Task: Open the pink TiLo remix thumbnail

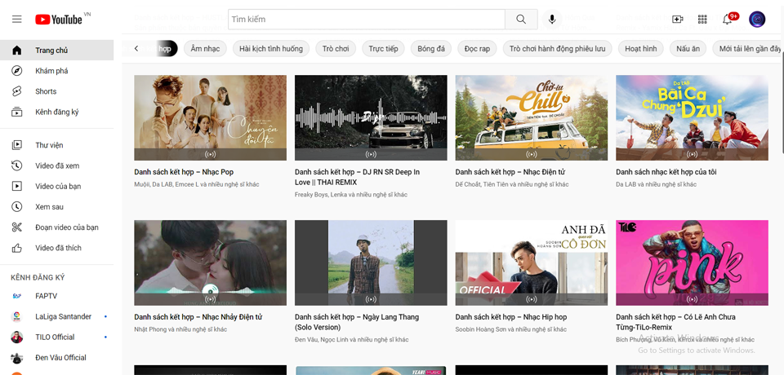Action: [x=692, y=262]
